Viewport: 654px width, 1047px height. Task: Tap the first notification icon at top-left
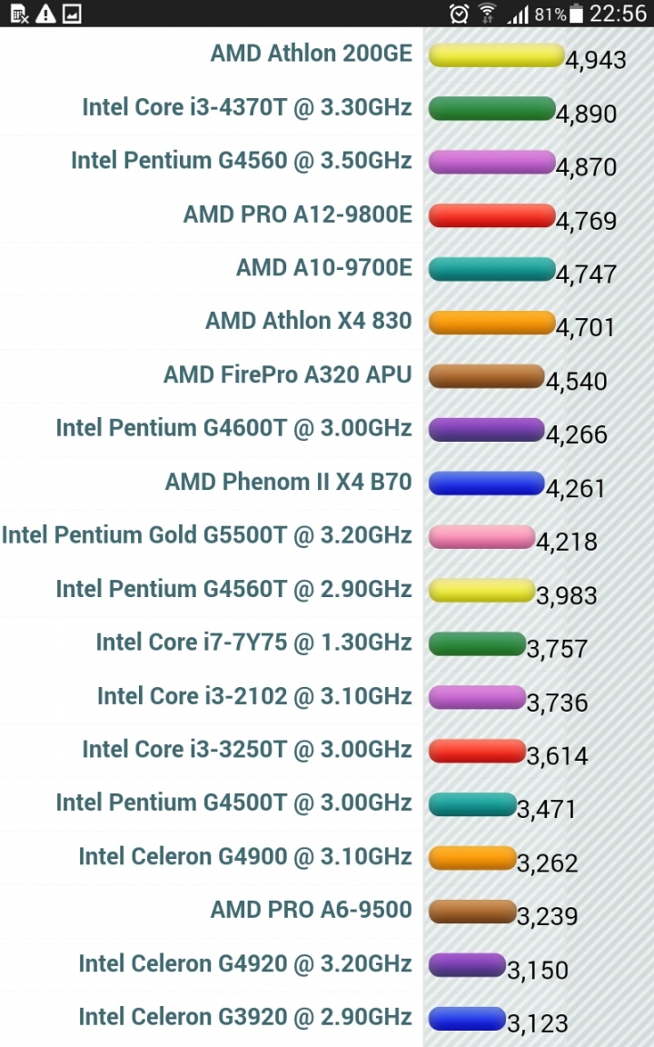click(x=19, y=14)
